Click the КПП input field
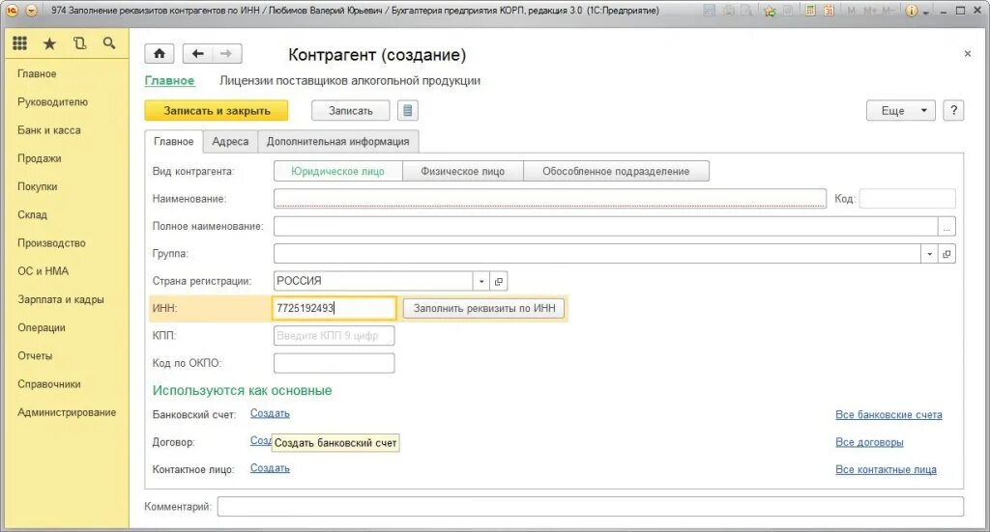 334,336
